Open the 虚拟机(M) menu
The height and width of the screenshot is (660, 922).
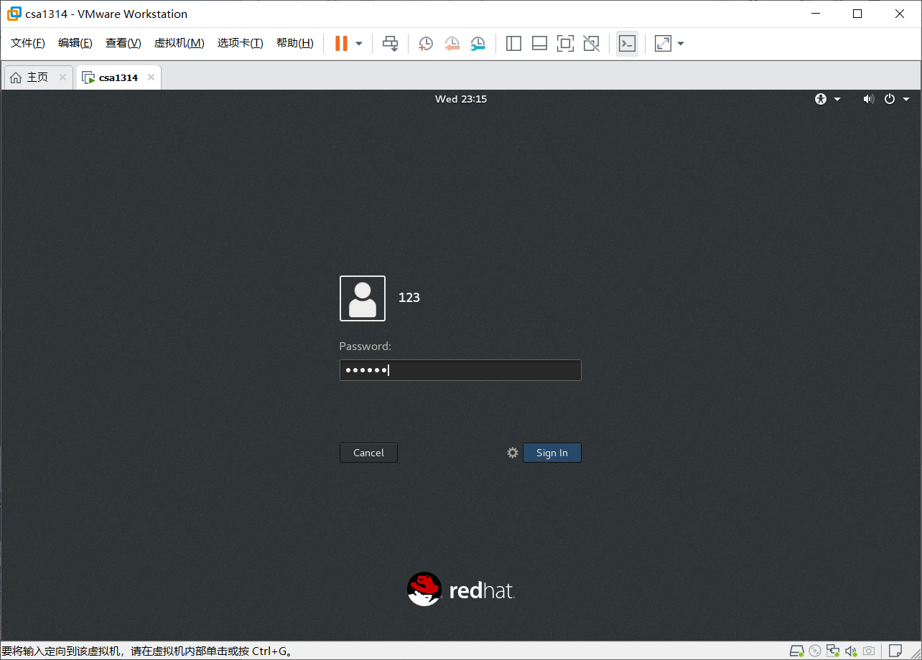pos(180,43)
